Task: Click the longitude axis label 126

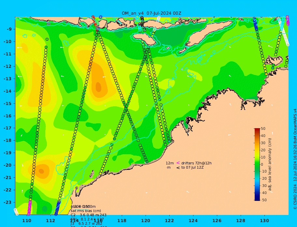Action: (x=217, y=220)
